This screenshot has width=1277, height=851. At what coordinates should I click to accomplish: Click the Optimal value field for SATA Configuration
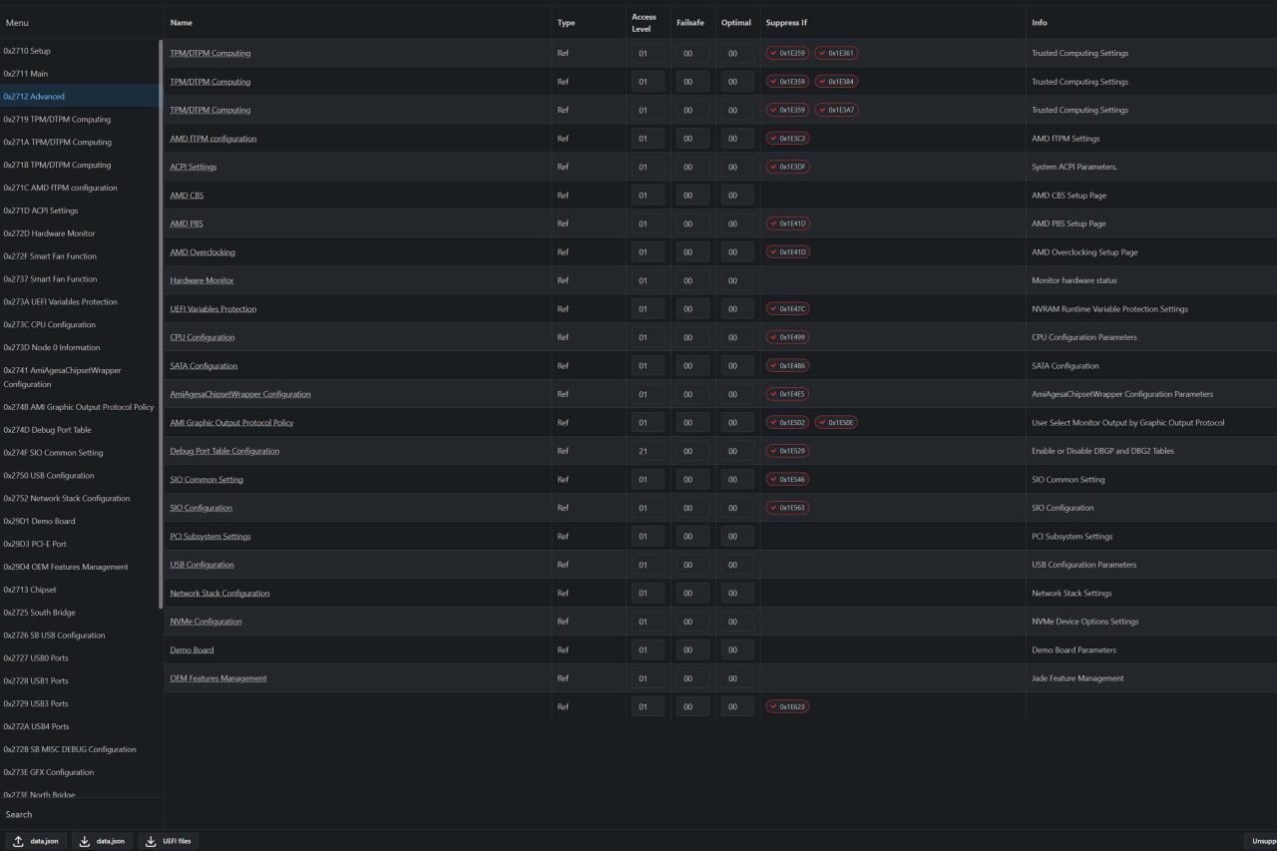coord(737,366)
